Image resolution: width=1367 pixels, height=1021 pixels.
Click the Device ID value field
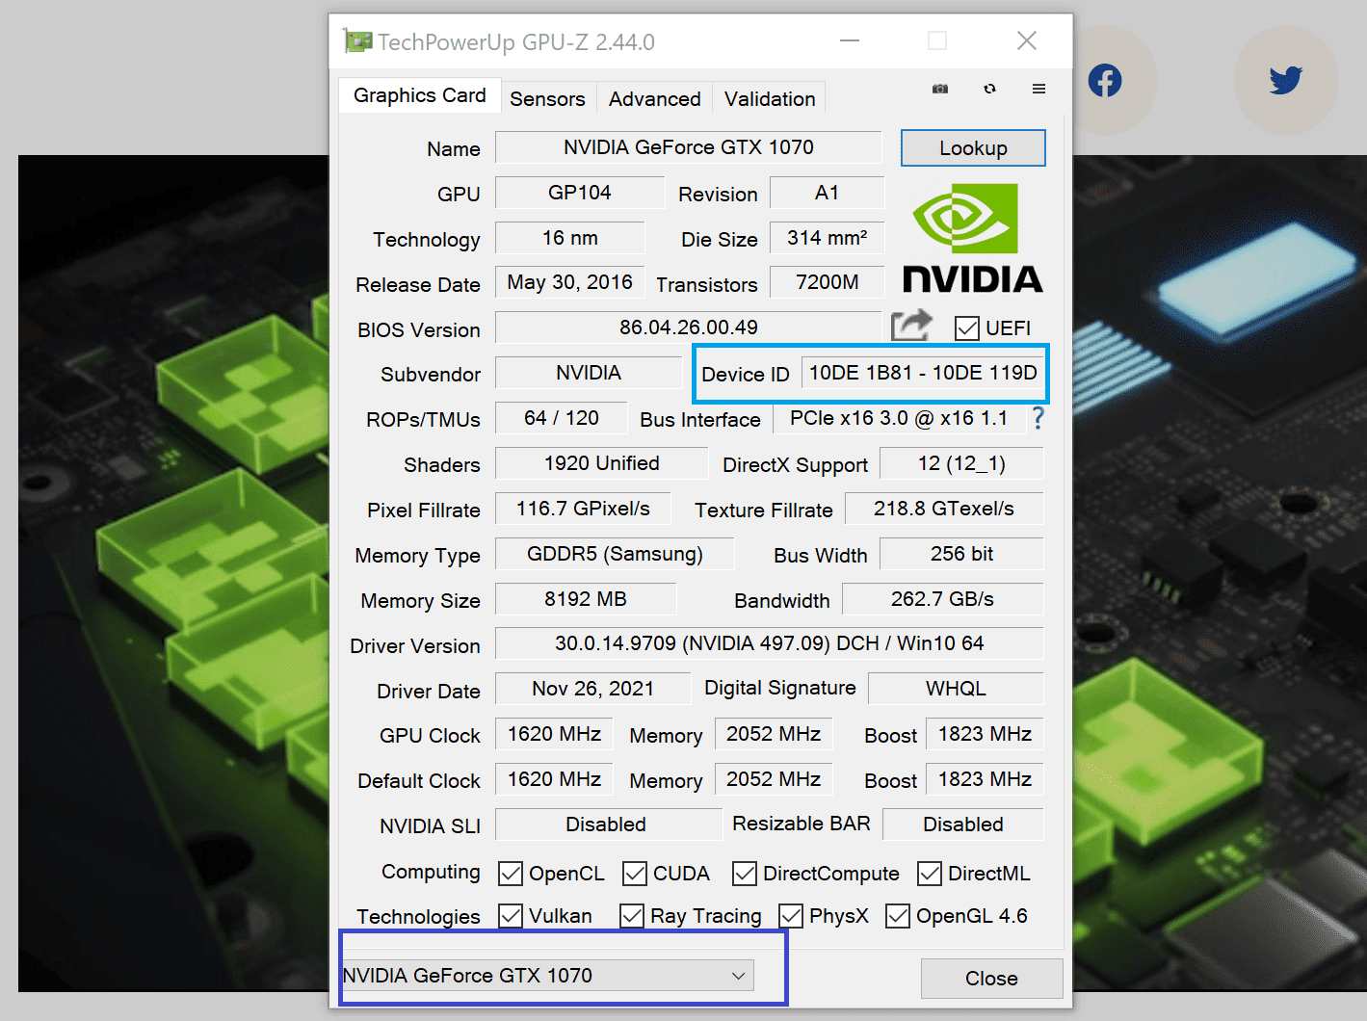[922, 374]
